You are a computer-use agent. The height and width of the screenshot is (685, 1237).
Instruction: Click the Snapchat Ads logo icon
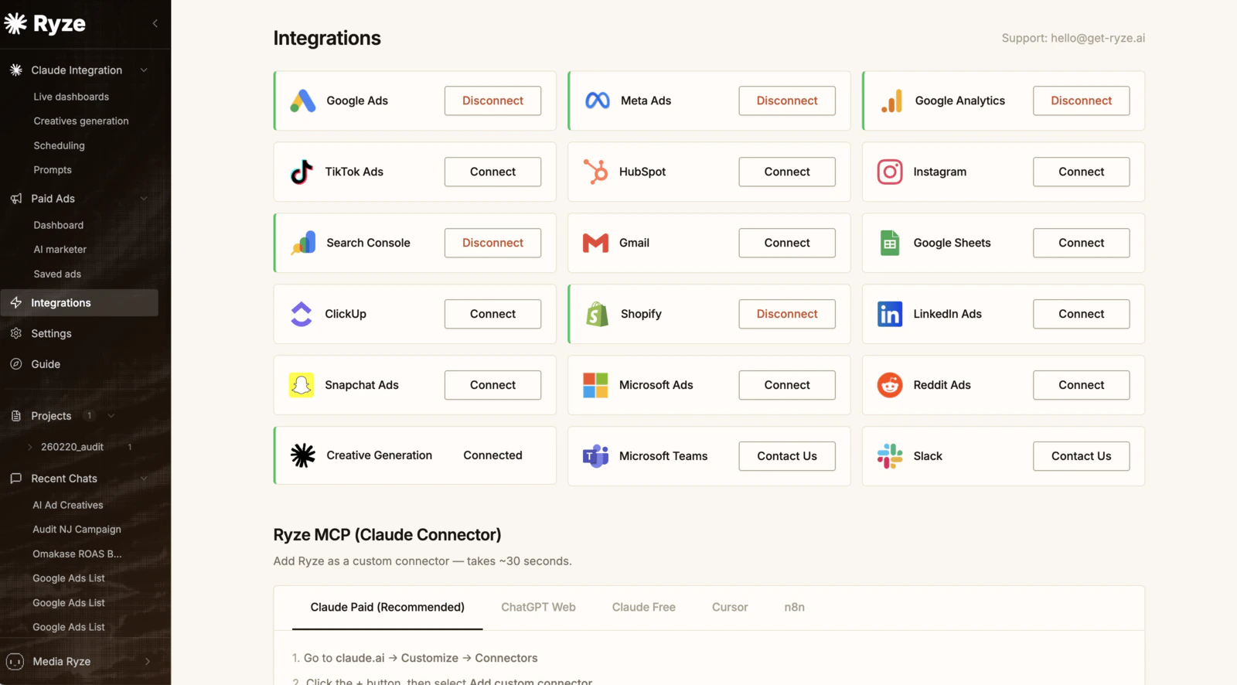coord(302,385)
